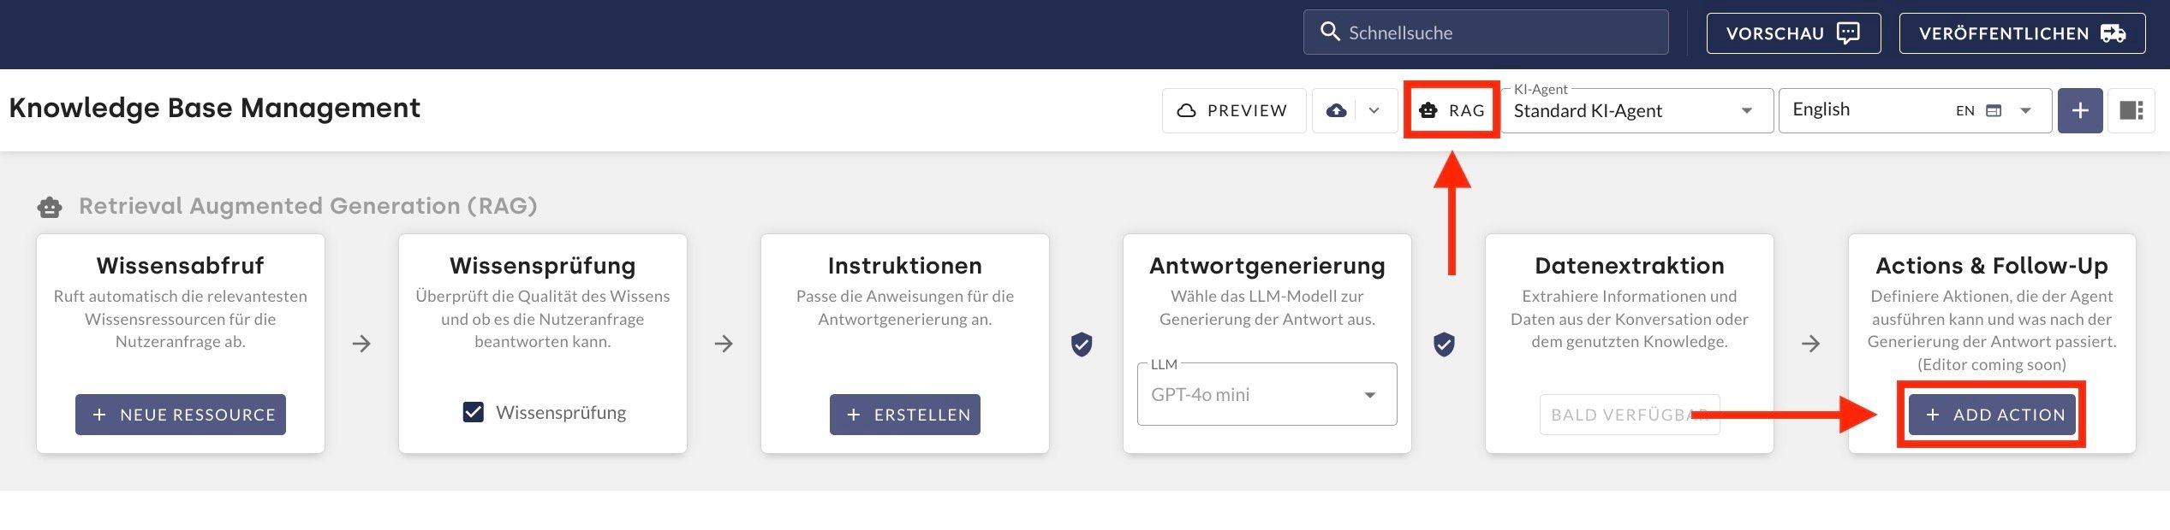2170x530 pixels.
Task: Expand the upload options chevron
Action: click(1374, 110)
